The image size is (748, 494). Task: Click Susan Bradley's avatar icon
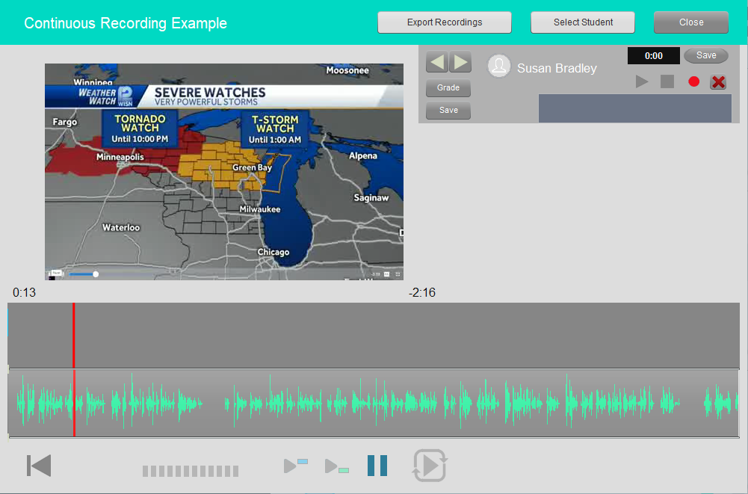coord(498,67)
